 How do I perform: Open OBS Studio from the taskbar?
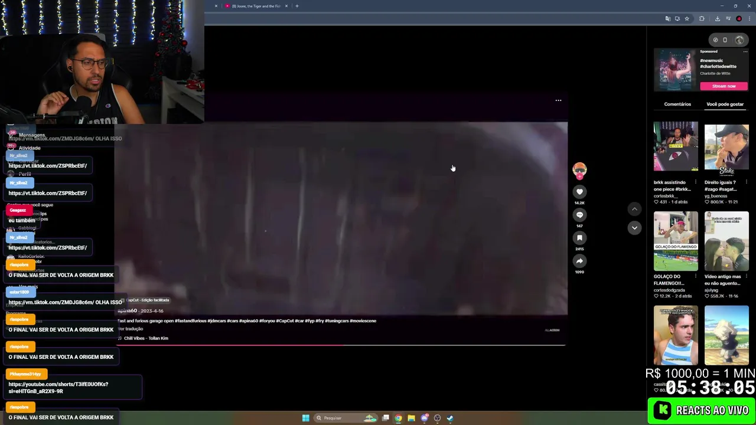(438, 418)
